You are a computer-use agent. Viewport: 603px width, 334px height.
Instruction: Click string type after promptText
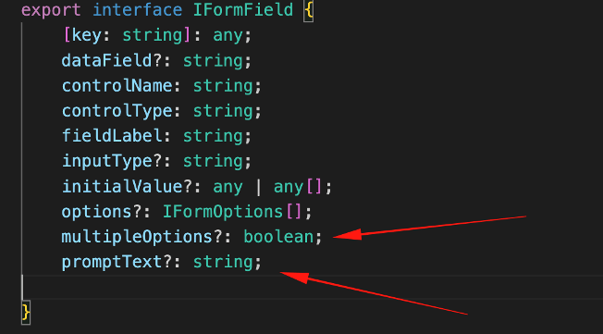223,263
